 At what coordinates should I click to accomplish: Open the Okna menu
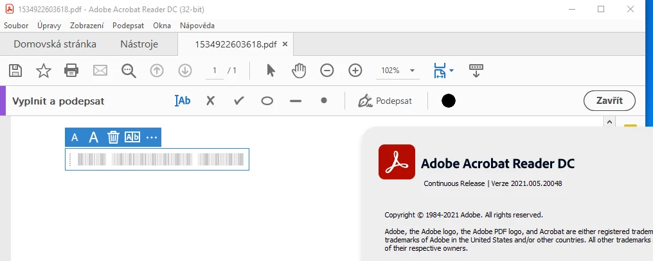tap(162, 26)
